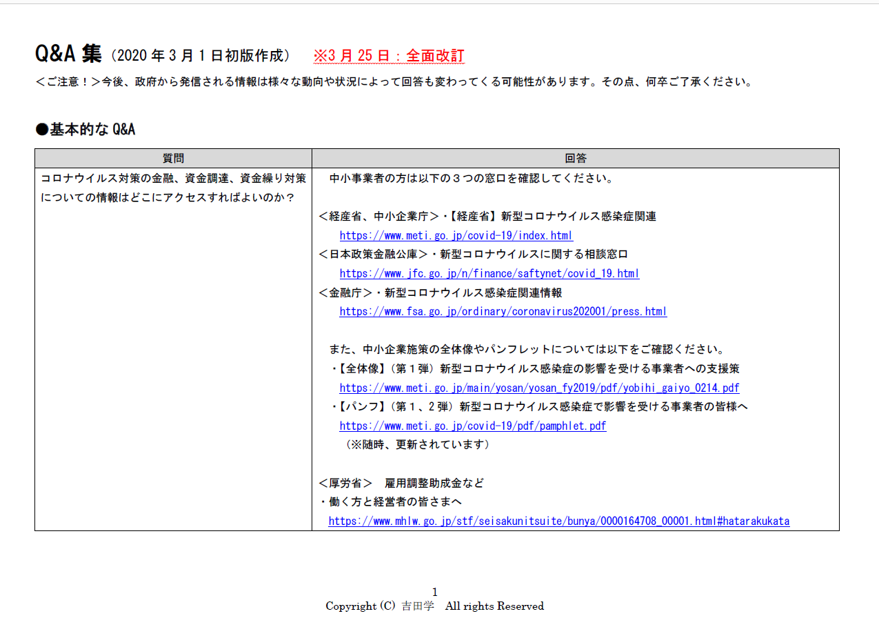Open the mhlw.go.jp hatarakukata link
879x627 pixels.
click(x=558, y=521)
